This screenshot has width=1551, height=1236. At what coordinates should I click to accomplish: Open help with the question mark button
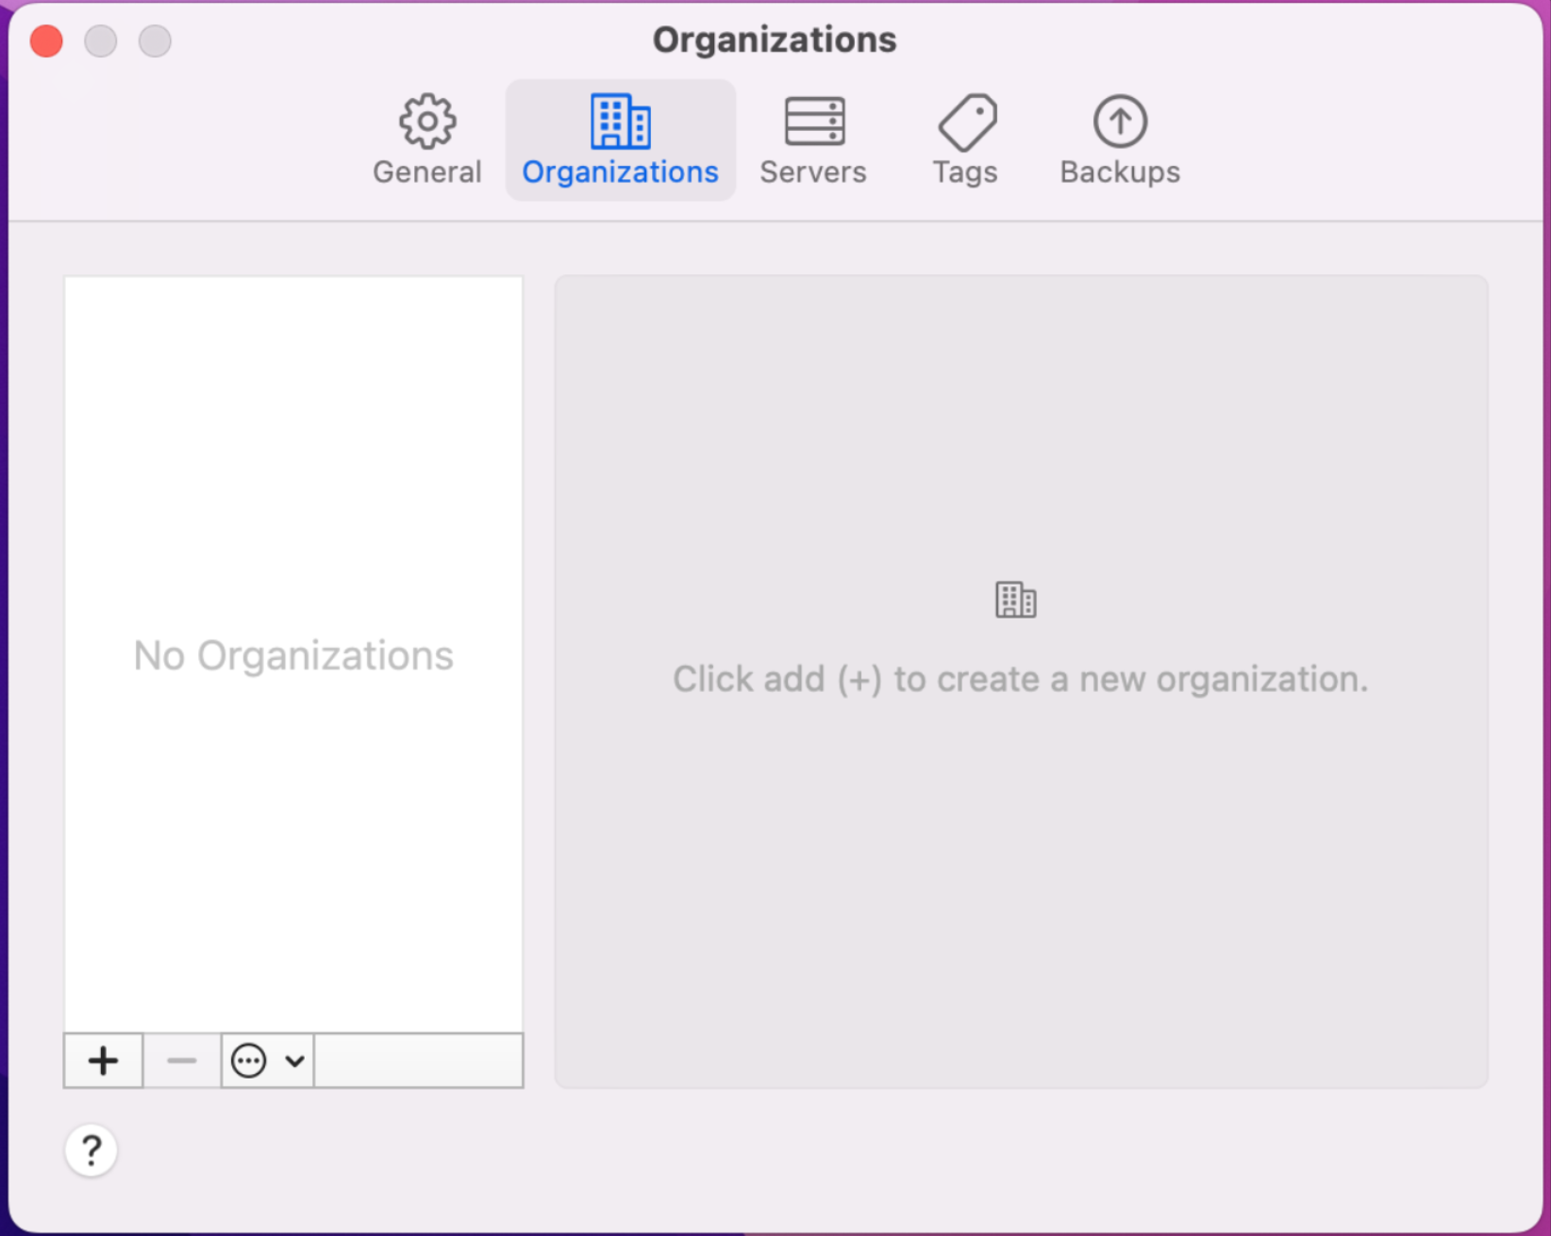click(92, 1150)
